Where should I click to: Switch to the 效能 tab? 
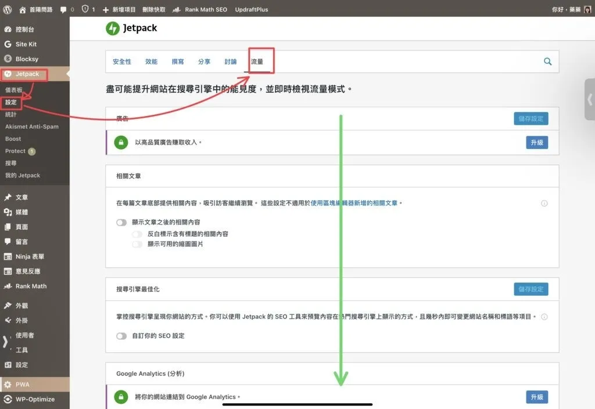[151, 61]
